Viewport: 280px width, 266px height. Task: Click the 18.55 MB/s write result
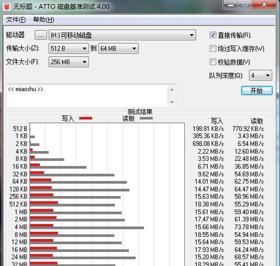tap(209, 235)
